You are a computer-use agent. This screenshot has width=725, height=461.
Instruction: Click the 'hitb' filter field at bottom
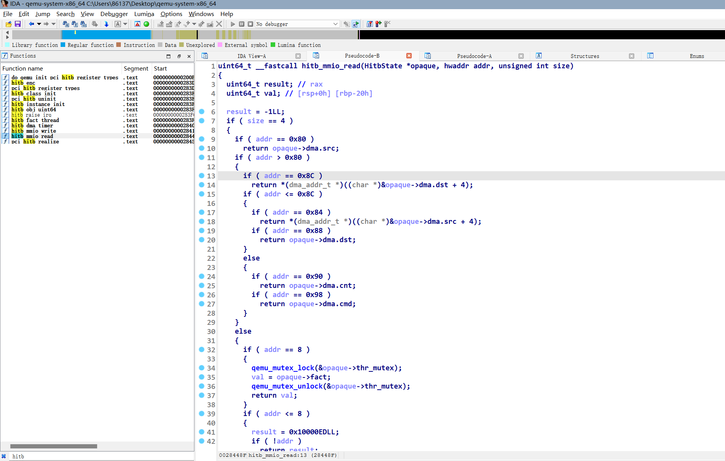[x=101, y=456]
